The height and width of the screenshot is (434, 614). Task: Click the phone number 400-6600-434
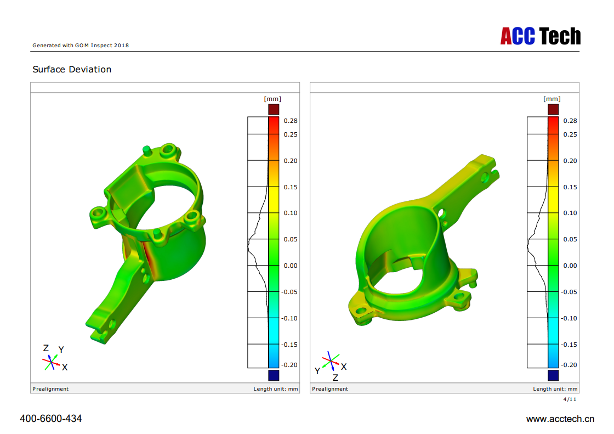pyautogui.click(x=51, y=419)
